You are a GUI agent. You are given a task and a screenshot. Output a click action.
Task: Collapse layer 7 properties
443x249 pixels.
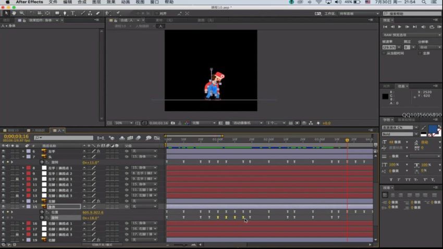click(x=23, y=157)
